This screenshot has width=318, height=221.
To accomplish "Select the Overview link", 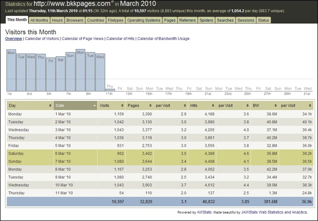I will 13,39.
